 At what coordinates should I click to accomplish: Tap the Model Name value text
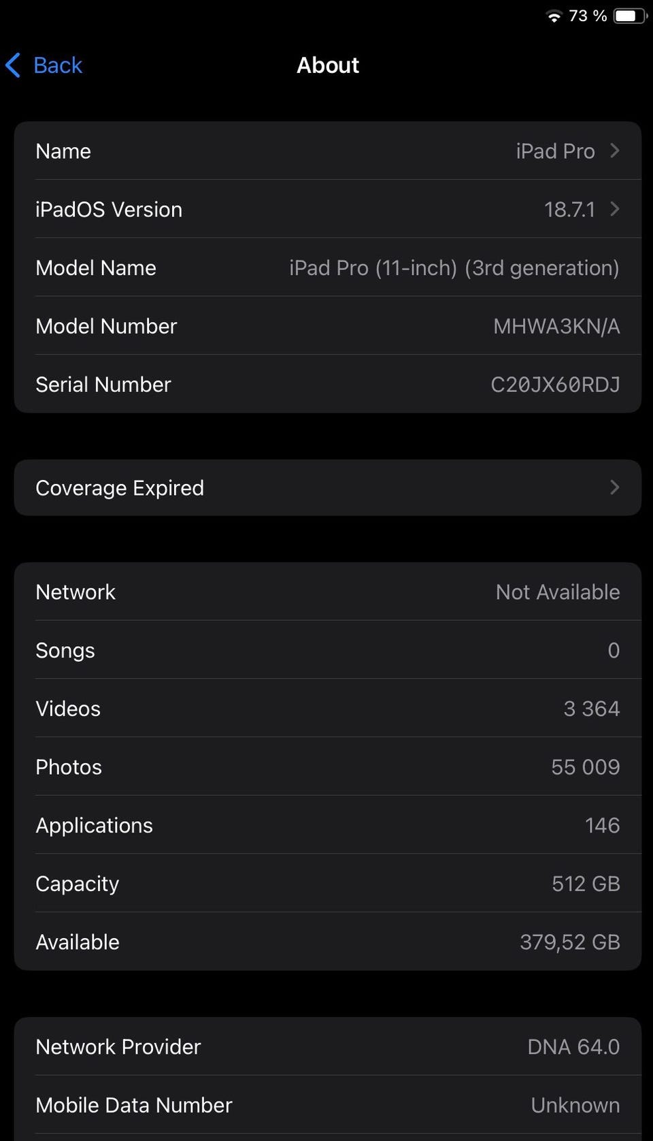click(454, 268)
